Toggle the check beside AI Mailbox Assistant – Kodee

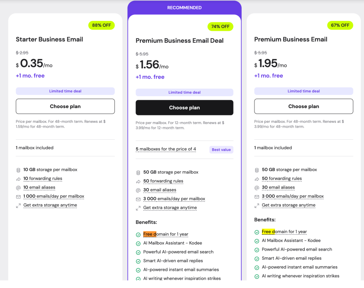click(x=138, y=243)
